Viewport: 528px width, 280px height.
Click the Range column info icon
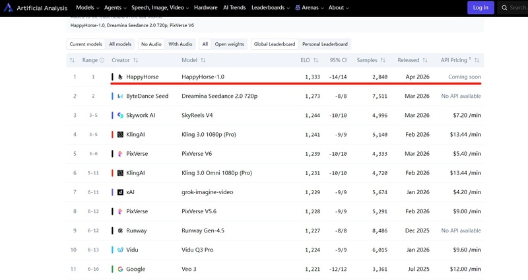[102, 60]
